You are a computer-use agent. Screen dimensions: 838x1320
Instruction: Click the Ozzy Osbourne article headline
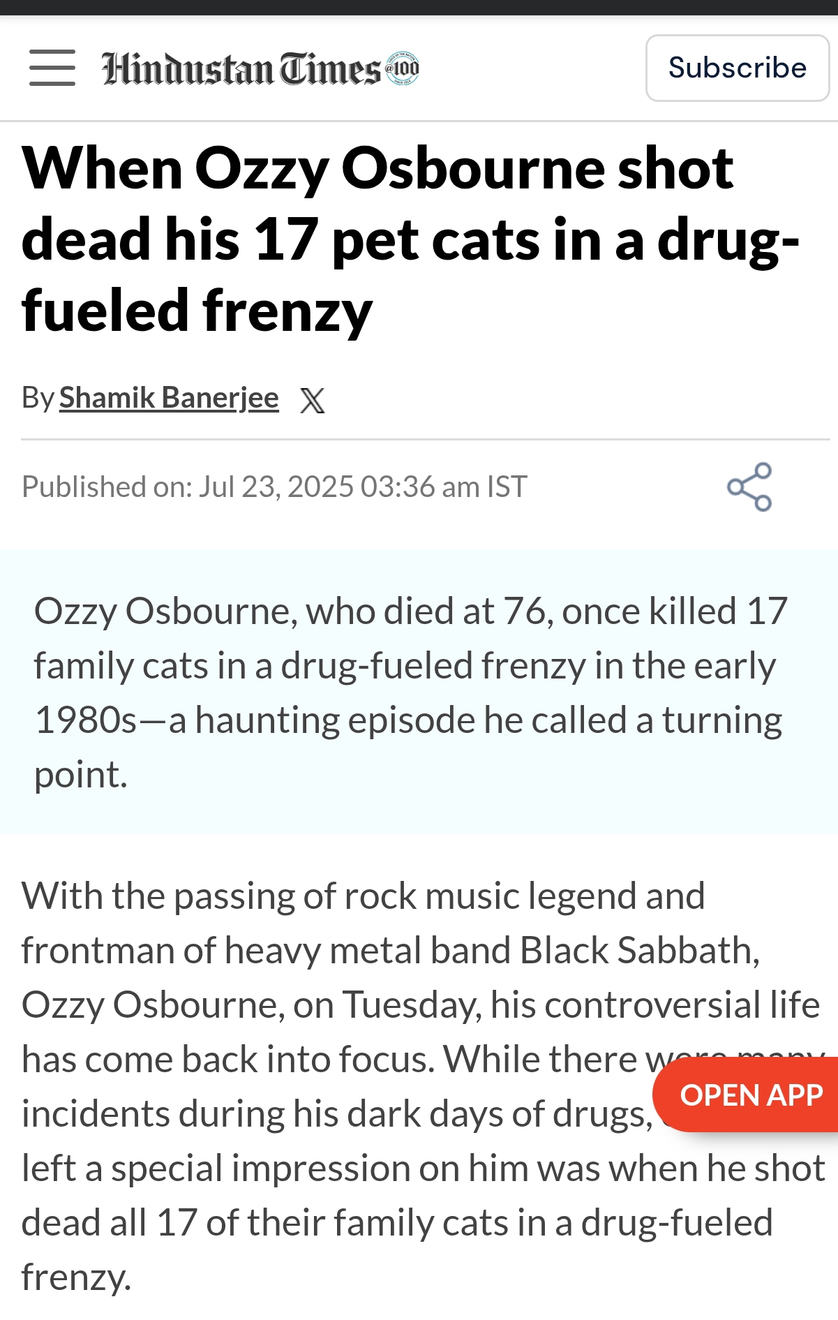[377, 239]
